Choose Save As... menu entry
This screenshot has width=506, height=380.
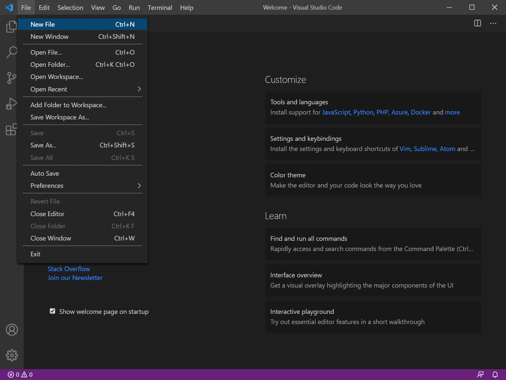tap(82, 145)
